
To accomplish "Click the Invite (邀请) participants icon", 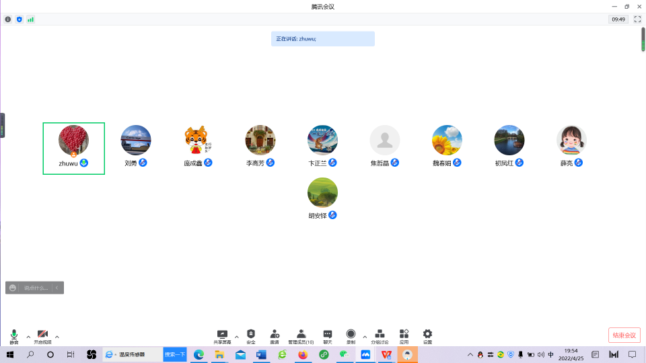I will coord(275,336).
